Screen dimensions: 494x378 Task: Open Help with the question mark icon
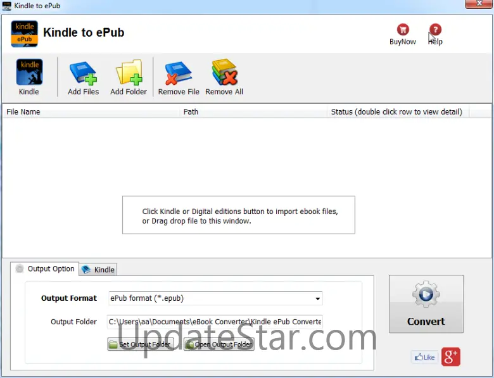(x=435, y=30)
